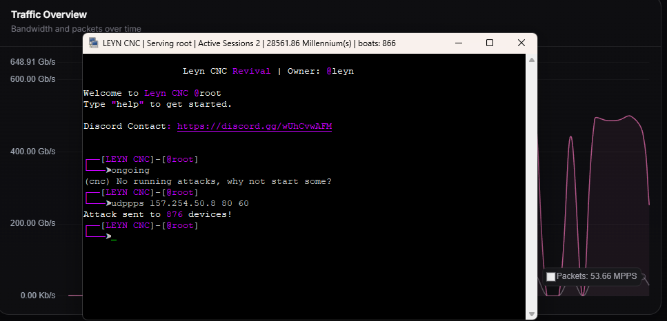Screen dimensions: 667x321
Task: Maximize the LEYN CNC terminal window
Action: point(490,43)
